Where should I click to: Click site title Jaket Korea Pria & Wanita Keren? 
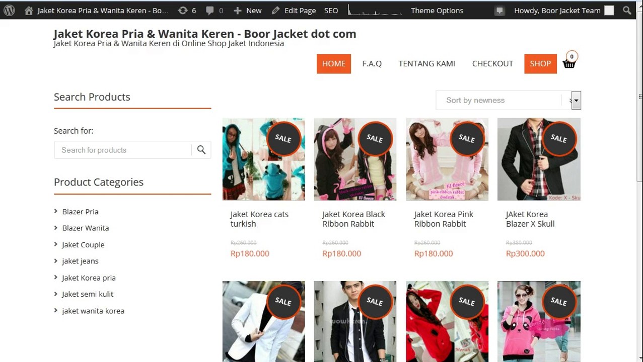click(x=205, y=34)
